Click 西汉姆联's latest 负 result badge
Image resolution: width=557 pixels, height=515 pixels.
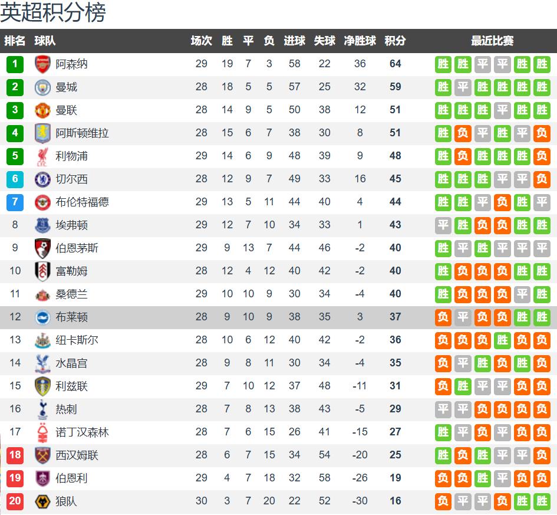[x=542, y=455]
